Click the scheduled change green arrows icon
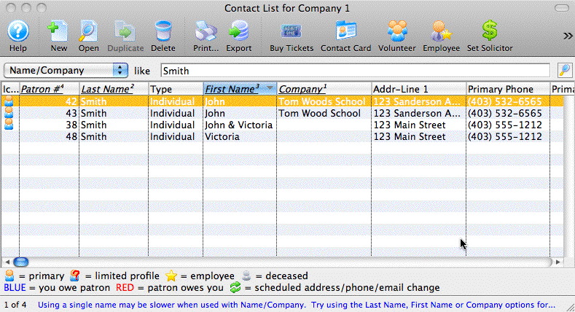 235,287
